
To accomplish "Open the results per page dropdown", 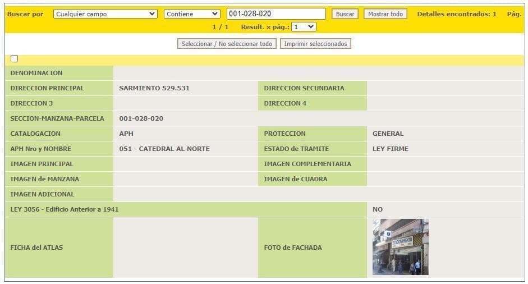I will [304, 27].
